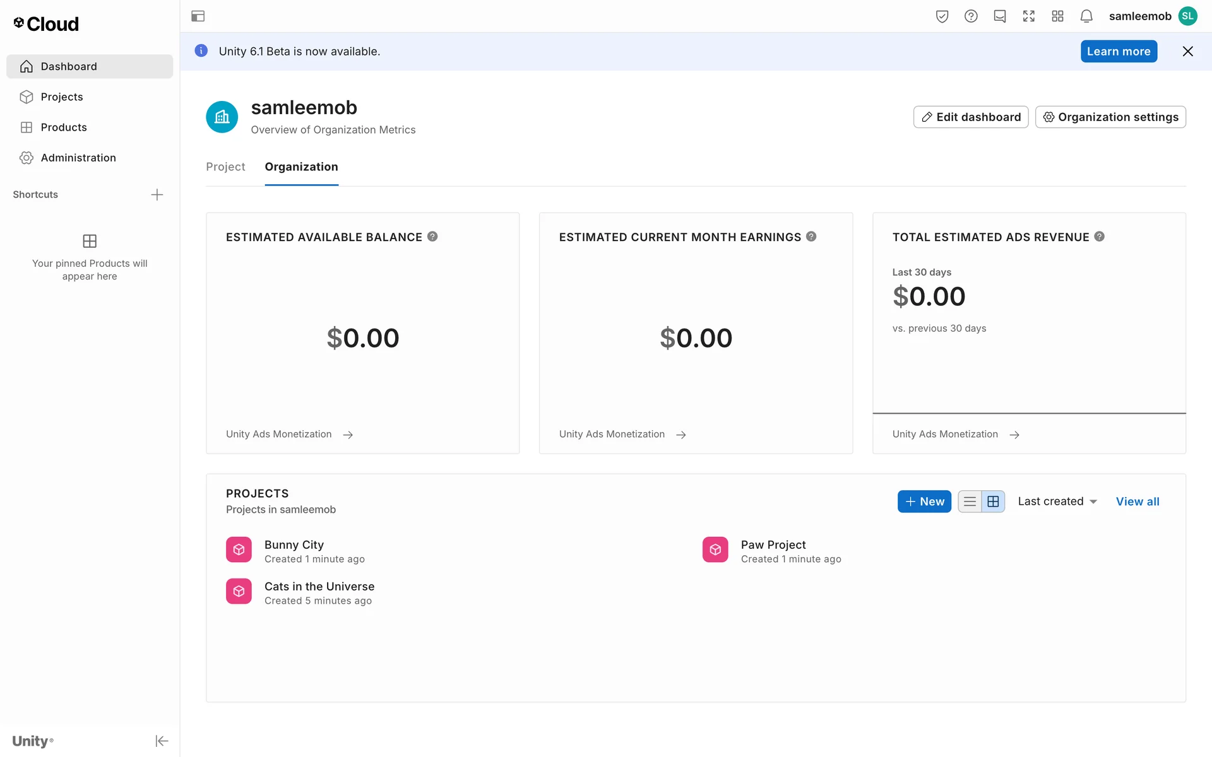Collapse the sidebar with arrow icon
The width and height of the screenshot is (1212, 757).
pyautogui.click(x=162, y=741)
